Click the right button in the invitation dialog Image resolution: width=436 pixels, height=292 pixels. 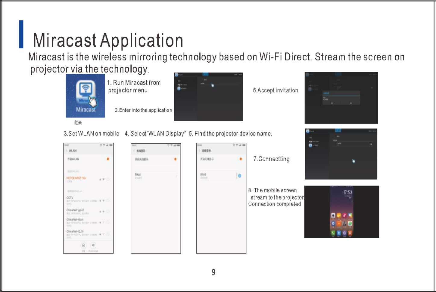[x=351, y=103]
